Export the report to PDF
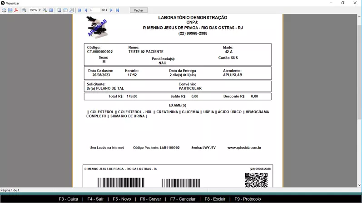Screen dimensions: 362x203 (16, 10)
